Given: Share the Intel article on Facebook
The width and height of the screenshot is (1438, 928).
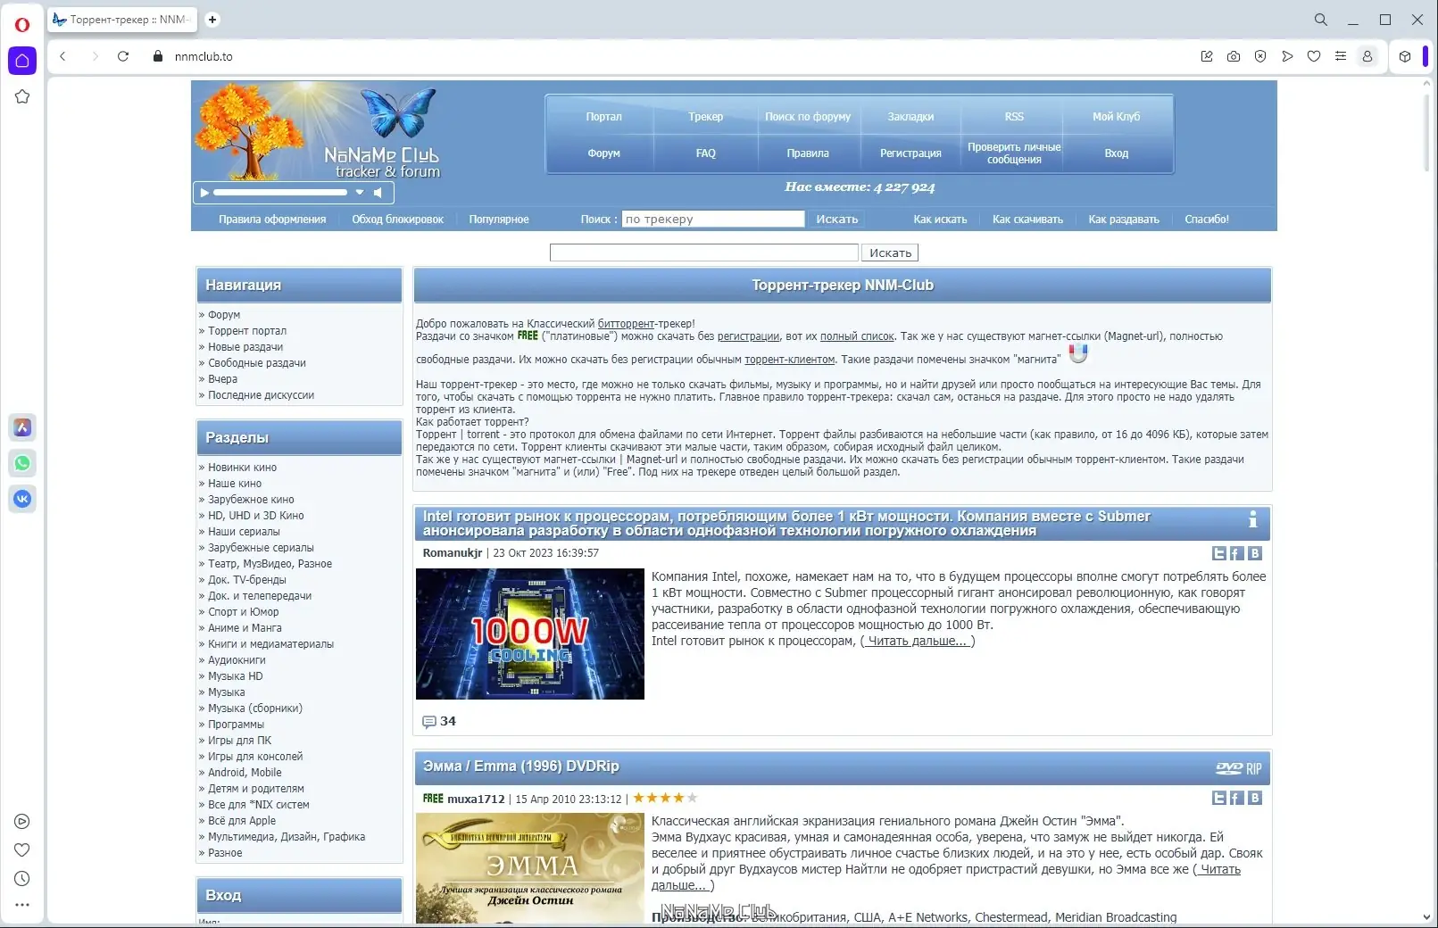Looking at the screenshot, I should [1237, 553].
